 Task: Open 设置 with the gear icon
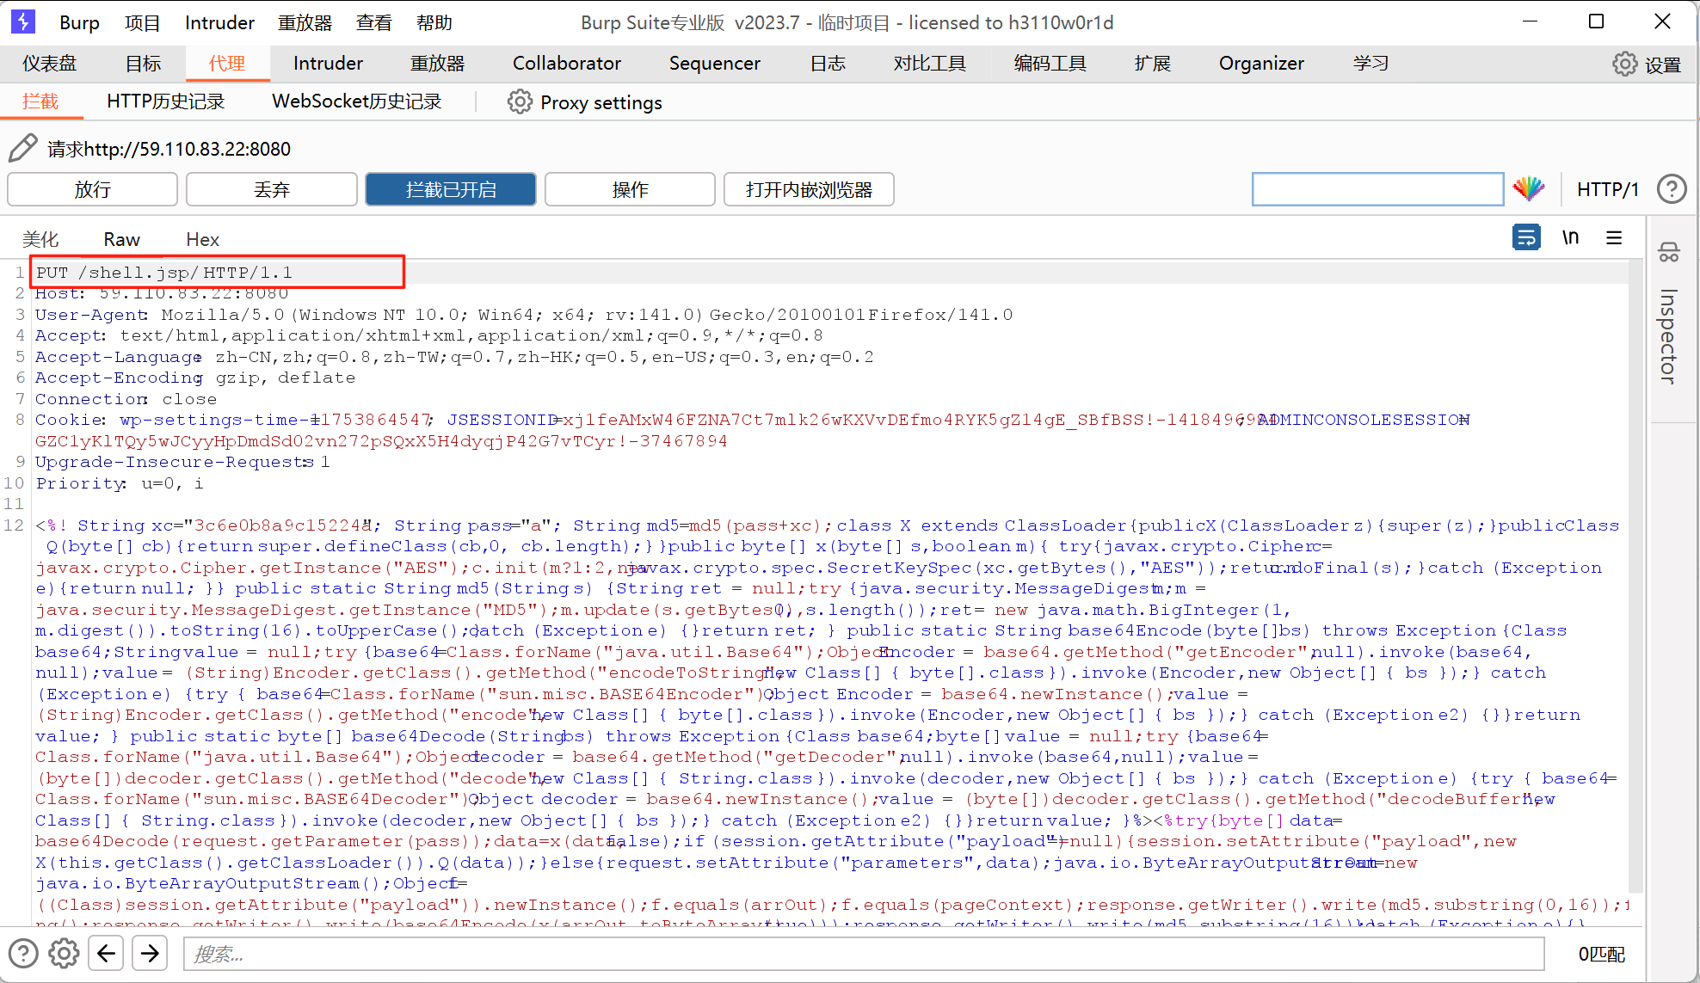1646,65
